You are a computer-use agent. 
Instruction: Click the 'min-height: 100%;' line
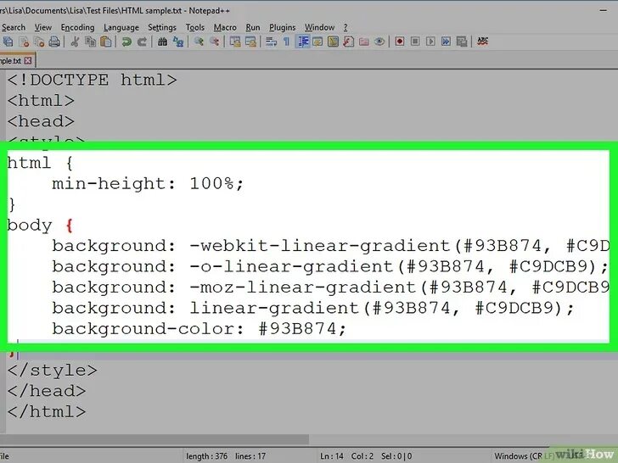148,183
